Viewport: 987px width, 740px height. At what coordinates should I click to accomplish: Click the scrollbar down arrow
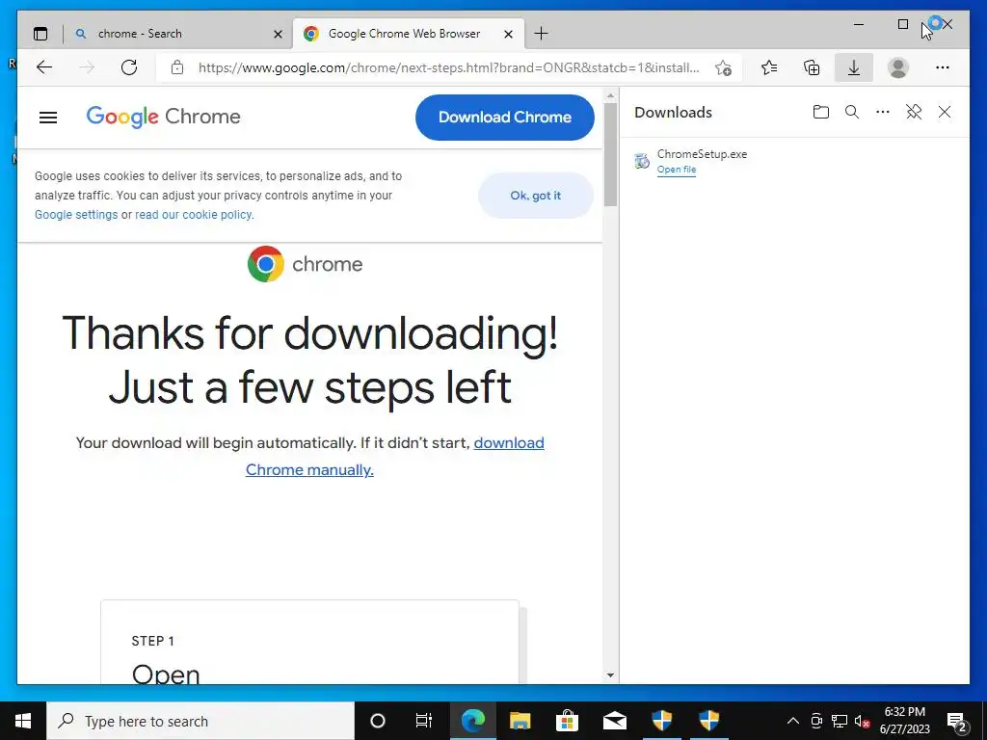610,675
